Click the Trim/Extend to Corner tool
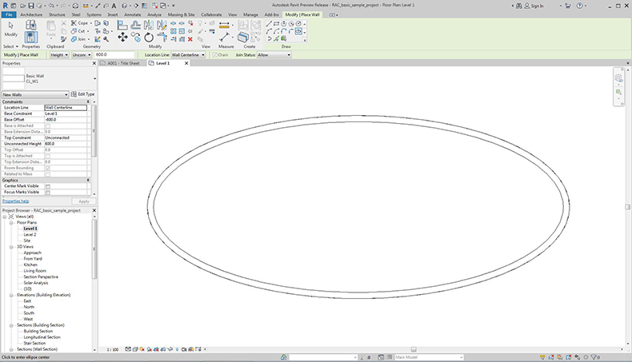 [x=162, y=38]
